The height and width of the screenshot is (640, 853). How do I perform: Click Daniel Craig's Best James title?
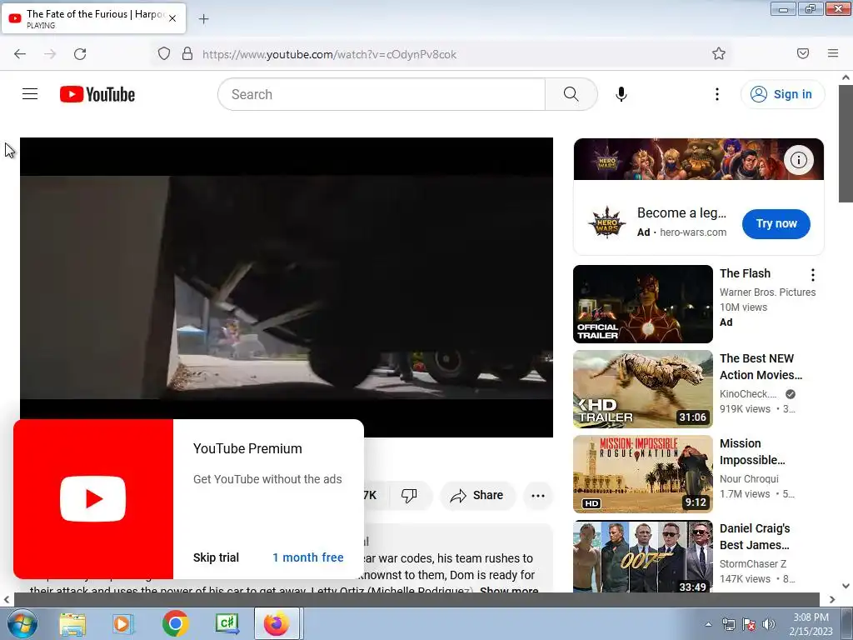click(x=755, y=537)
